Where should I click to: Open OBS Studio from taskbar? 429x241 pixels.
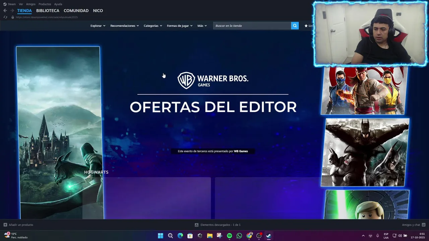point(259,236)
